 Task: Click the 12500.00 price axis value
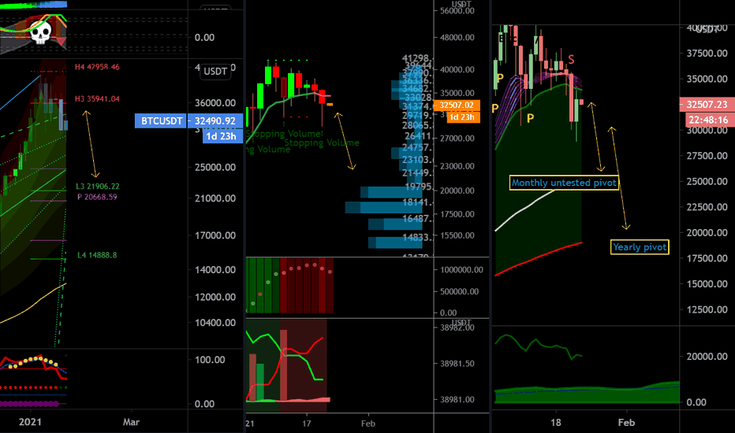tap(707, 309)
